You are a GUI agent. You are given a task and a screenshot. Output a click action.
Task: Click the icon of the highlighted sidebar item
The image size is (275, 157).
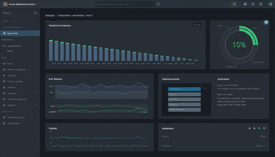click(x=4, y=34)
